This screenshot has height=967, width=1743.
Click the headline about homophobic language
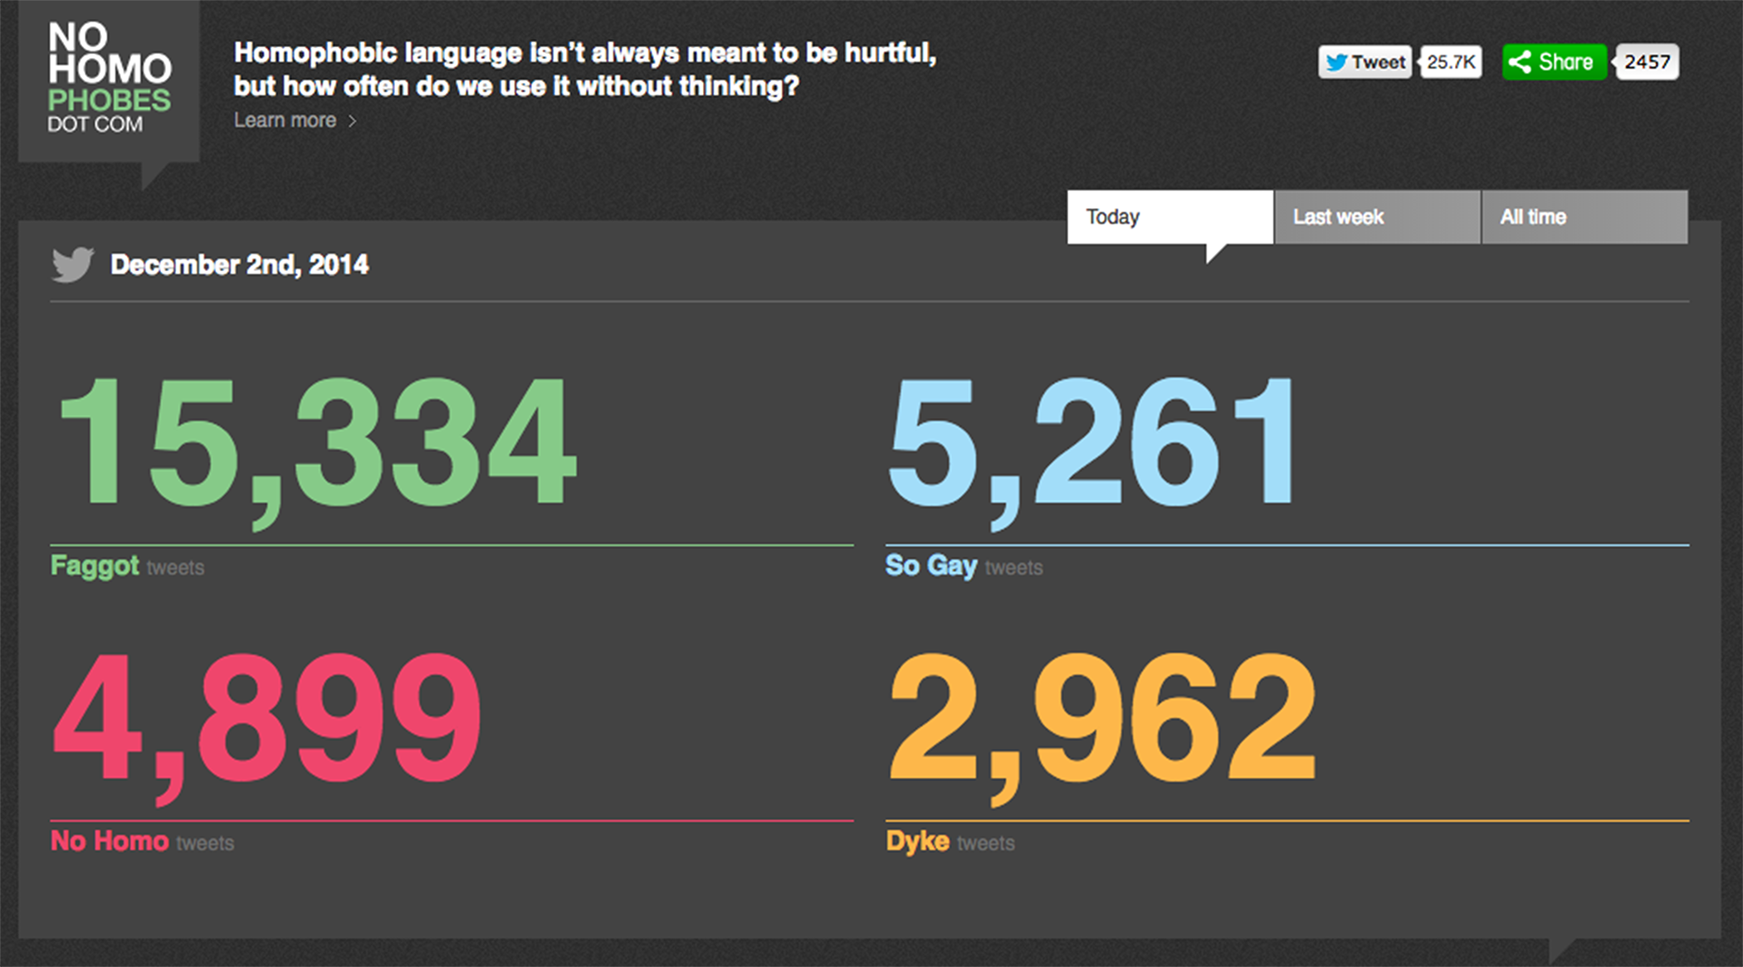pos(585,69)
